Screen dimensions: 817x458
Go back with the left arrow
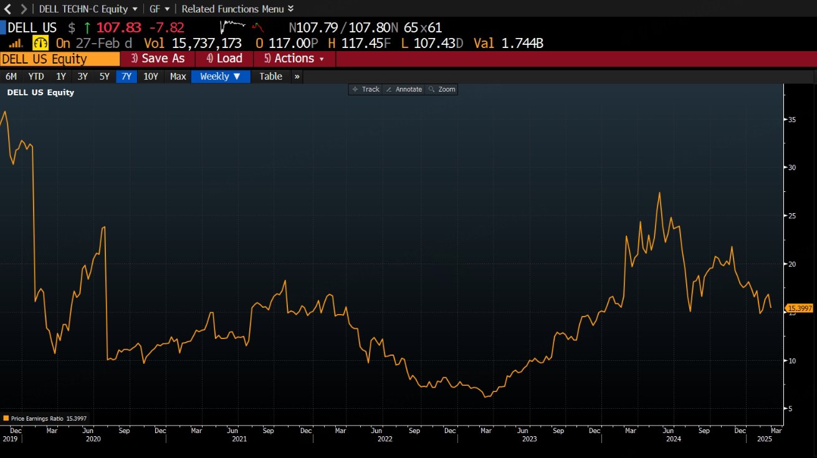(x=8, y=9)
